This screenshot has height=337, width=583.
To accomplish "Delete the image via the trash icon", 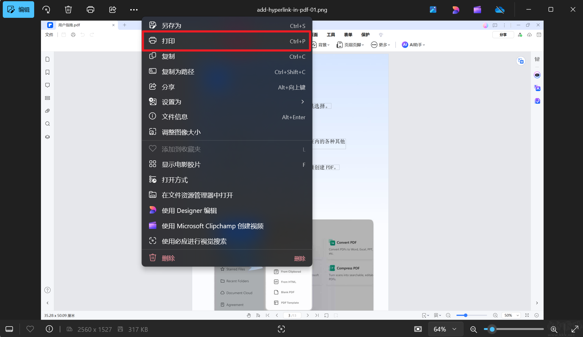I will pyautogui.click(x=68, y=10).
